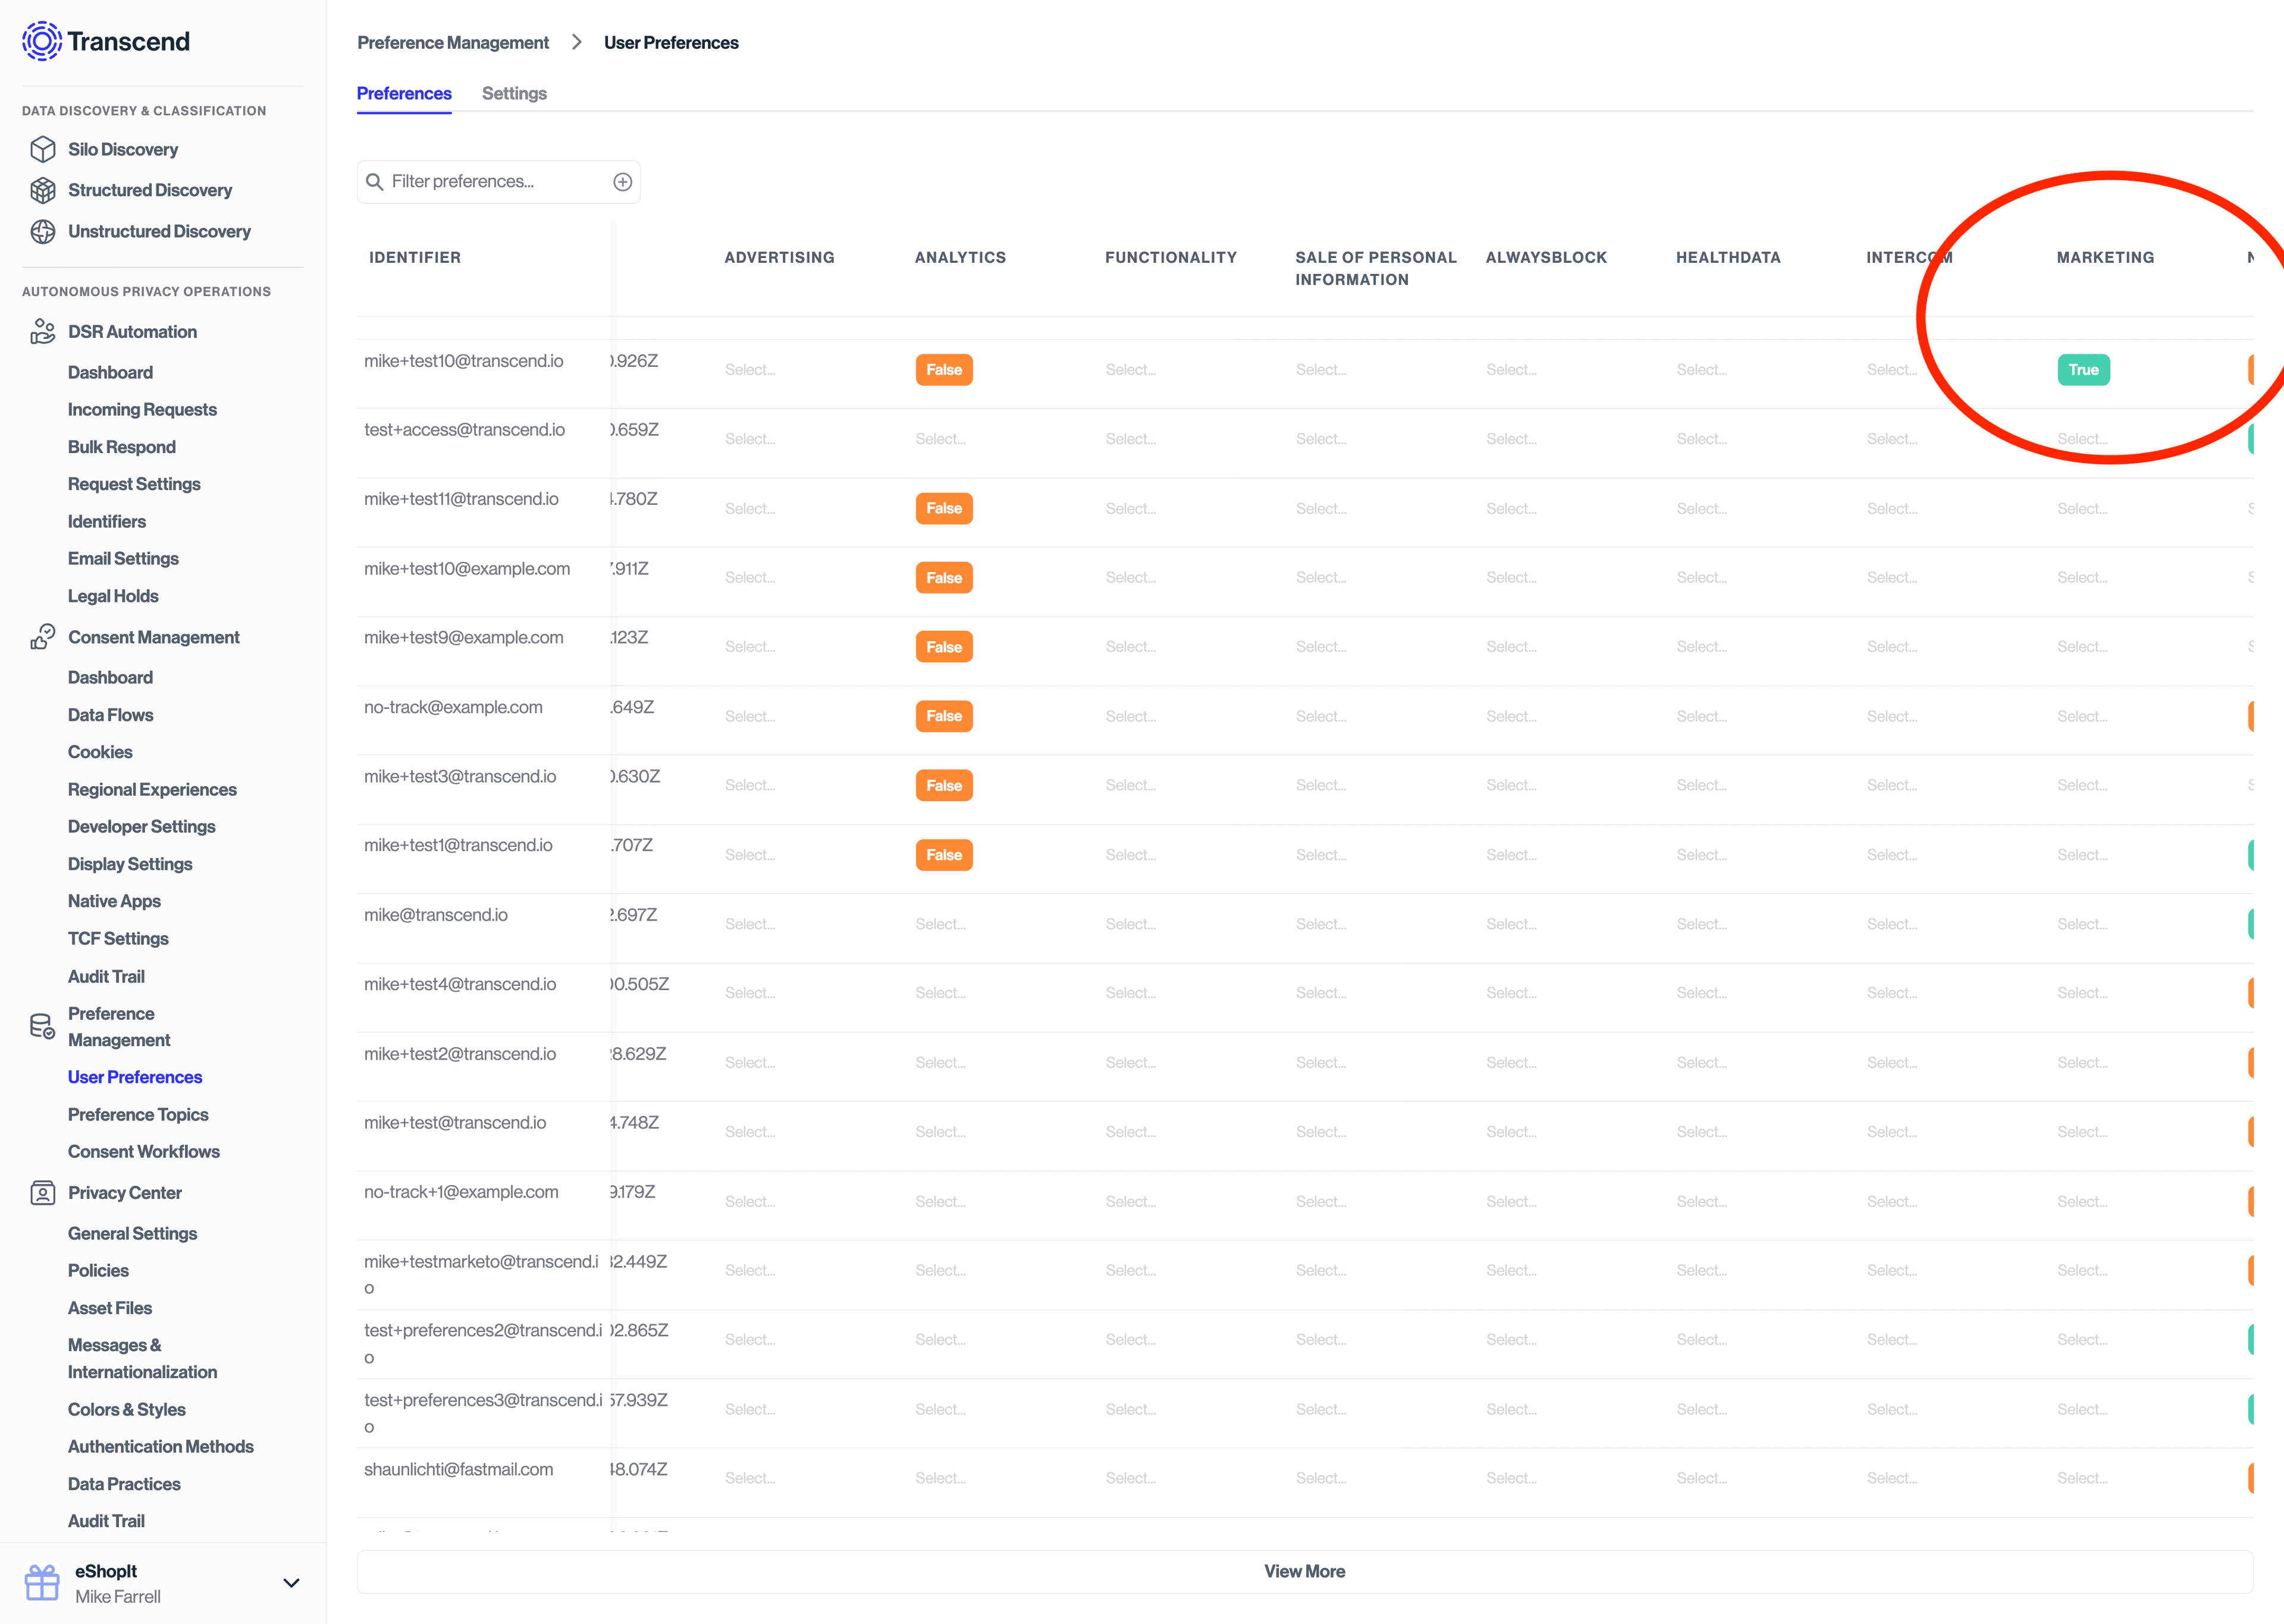
Task: Select User Preferences in the sidebar
Action: point(134,1077)
